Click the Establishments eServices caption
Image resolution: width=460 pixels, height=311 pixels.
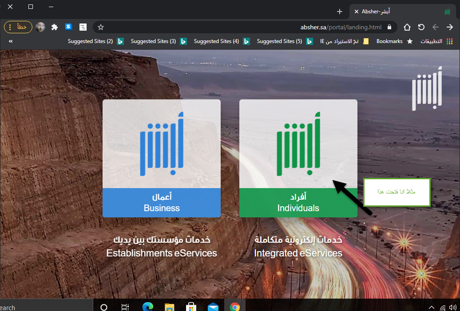click(x=161, y=253)
